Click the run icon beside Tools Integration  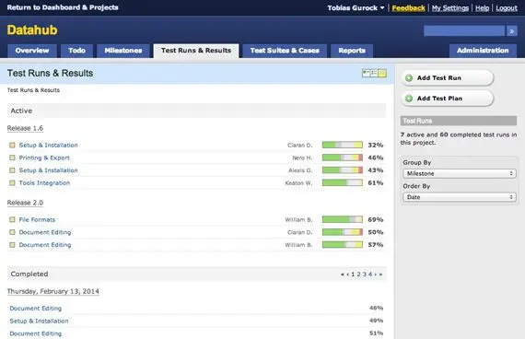[12, 183]
